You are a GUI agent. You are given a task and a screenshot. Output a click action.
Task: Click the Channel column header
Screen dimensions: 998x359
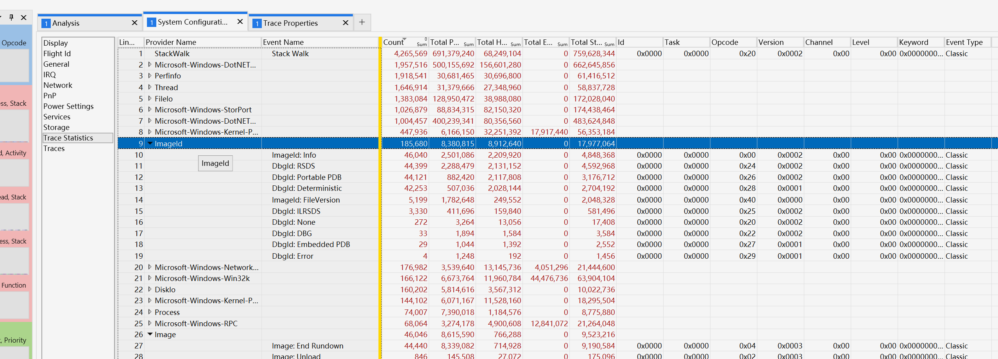[827, 42]
